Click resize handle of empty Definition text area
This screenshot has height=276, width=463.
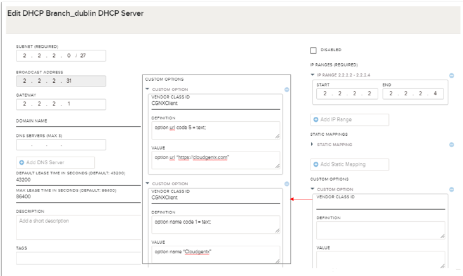click(x=441, y=236)
